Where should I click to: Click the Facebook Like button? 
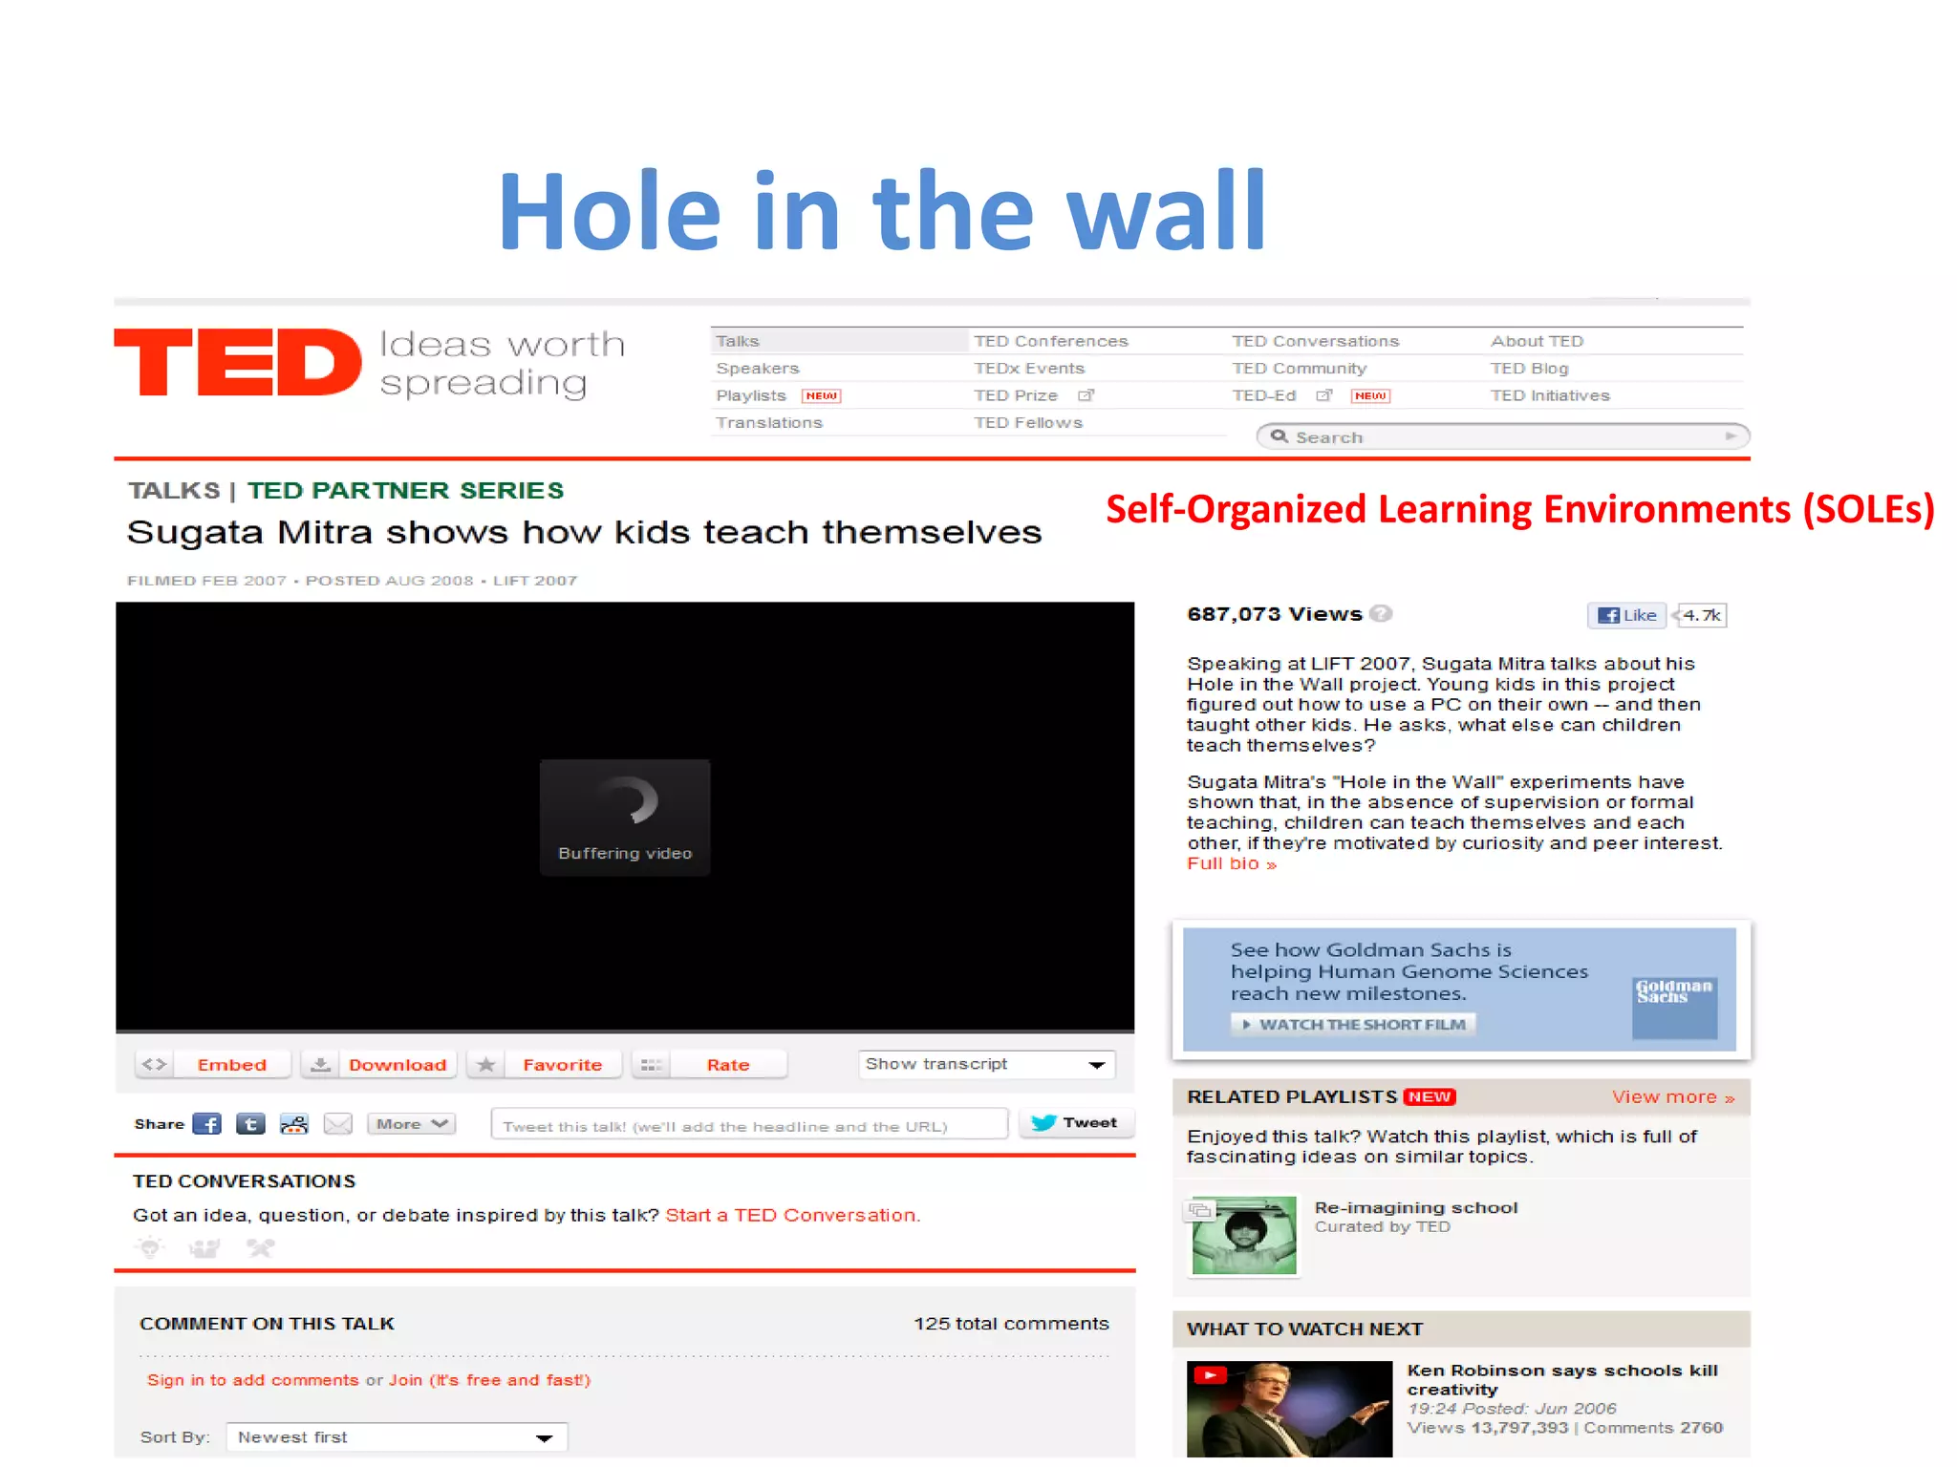pos(1626,615)
